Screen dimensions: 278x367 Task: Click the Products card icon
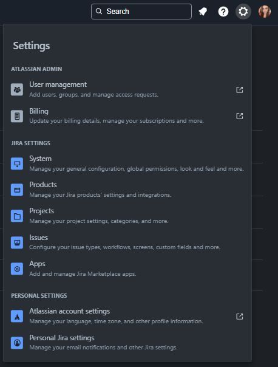tap(17, 190)
